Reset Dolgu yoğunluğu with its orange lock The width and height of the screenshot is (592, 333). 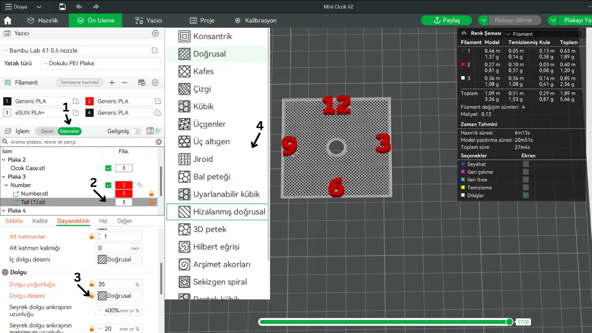[x=92, y=284]
